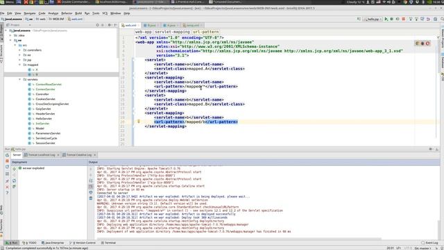Switch to the Tomcat Catalina Log tab
Image resolution: width=444 pixels, height=250 pixels.
coord(78,155)
